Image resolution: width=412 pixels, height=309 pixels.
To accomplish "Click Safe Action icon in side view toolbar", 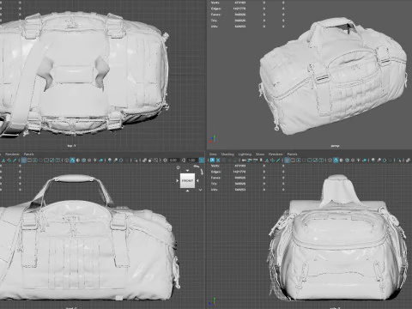I will (315, 161).
